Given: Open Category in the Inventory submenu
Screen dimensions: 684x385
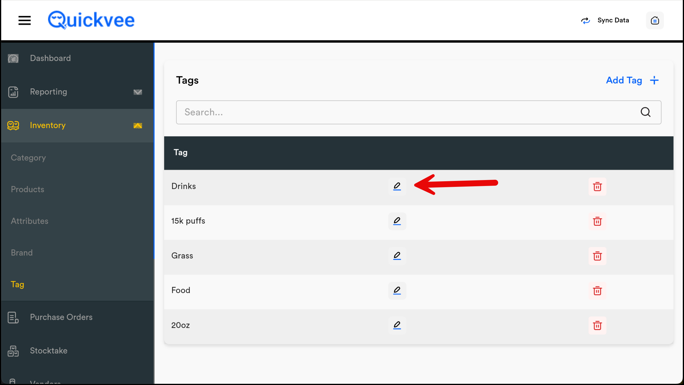Looking at the screenshot, I should coord(28,158).
